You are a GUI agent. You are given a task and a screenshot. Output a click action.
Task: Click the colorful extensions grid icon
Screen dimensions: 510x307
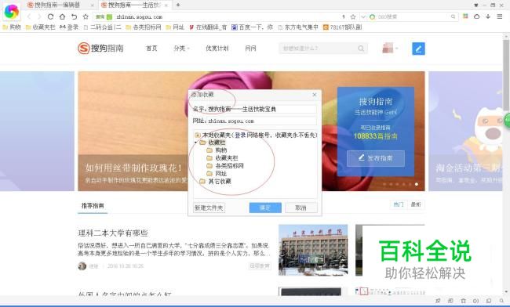[x=465, y=16]
